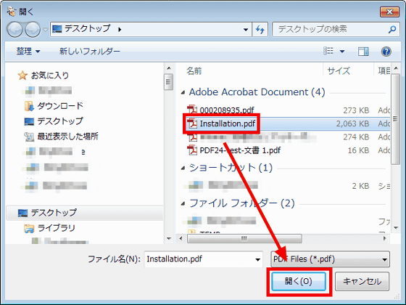Select ダウンロード in favorites
The width and height of the screenshot is (406, 305).
coord(60,106)
